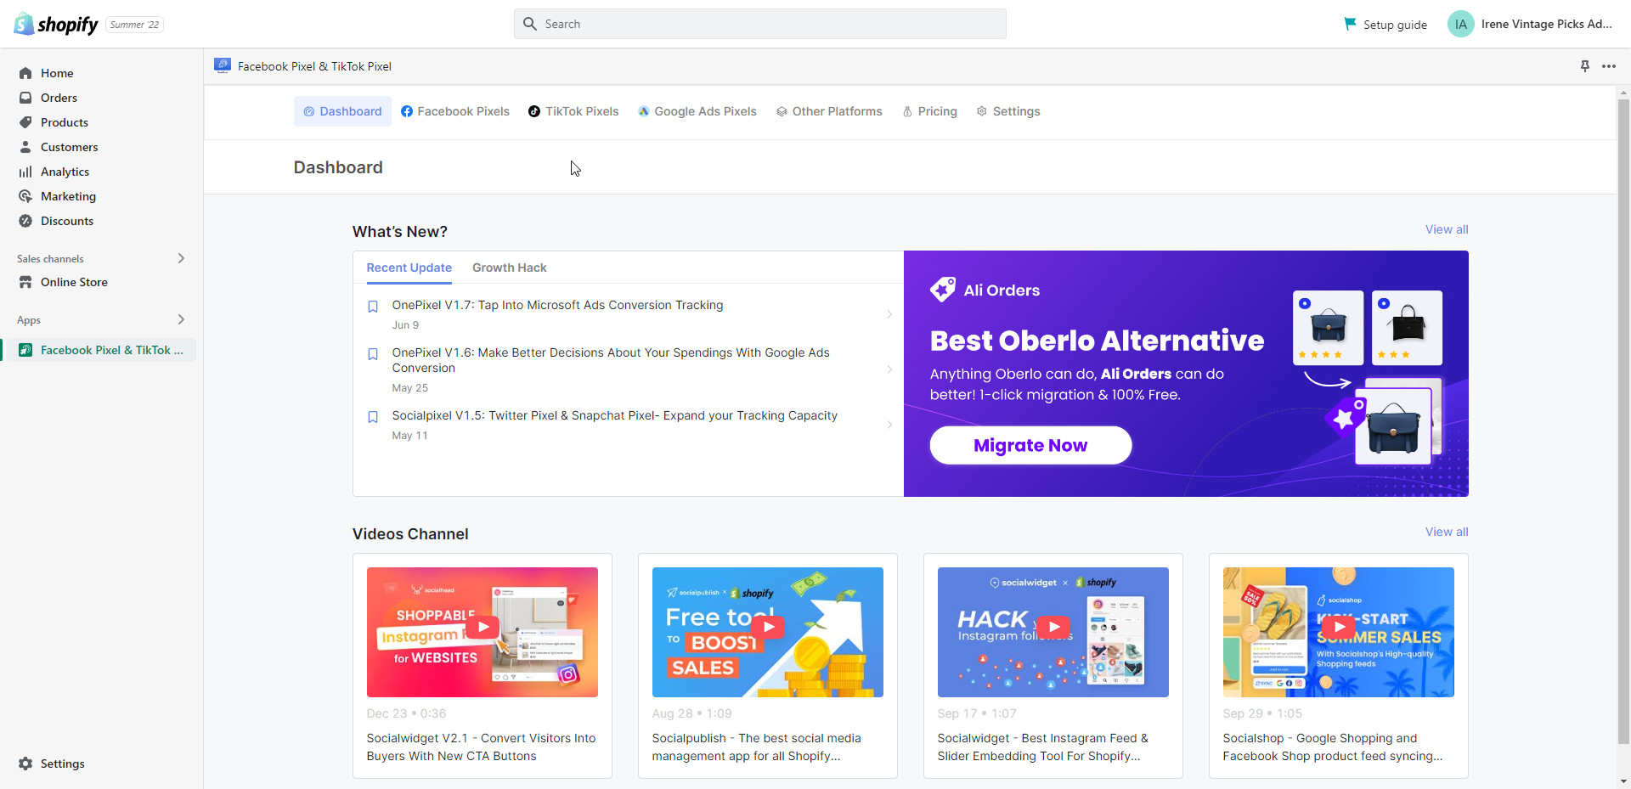Click View all for Videos Channel
Viewport: 1631px width, 789px height.
tap(1447, 532)
